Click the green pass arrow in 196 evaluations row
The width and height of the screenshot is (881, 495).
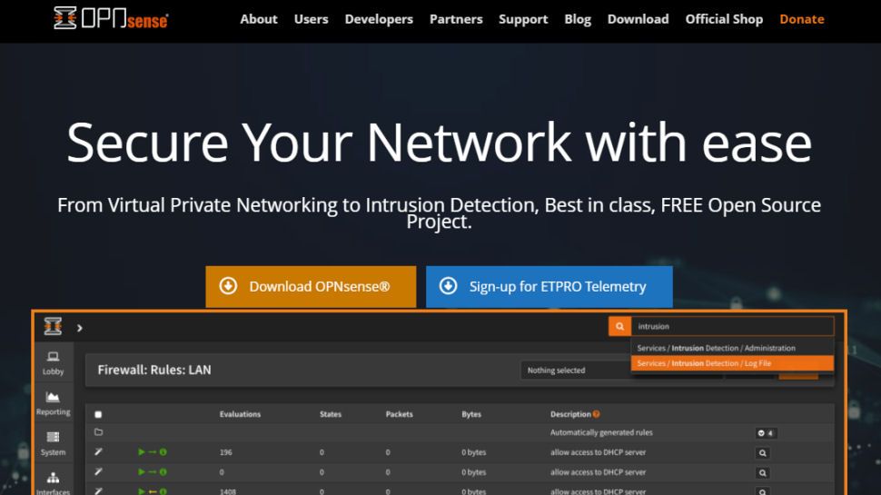[141, 452]
